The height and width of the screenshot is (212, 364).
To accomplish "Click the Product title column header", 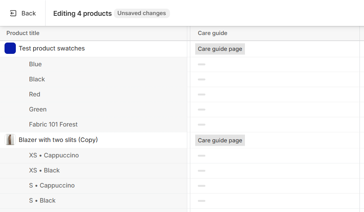I will (23, 33).
